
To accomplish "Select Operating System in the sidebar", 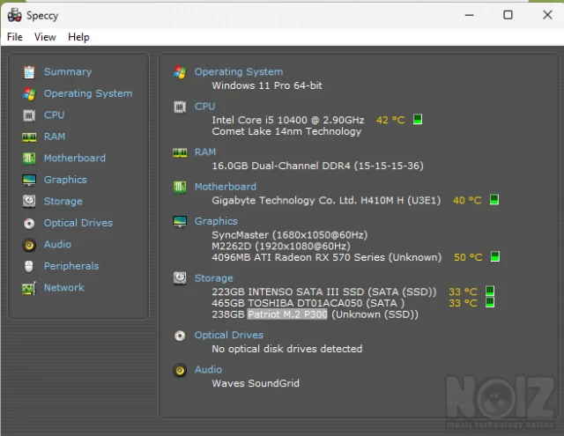I will pyautogui.click(x=88, y=93).
